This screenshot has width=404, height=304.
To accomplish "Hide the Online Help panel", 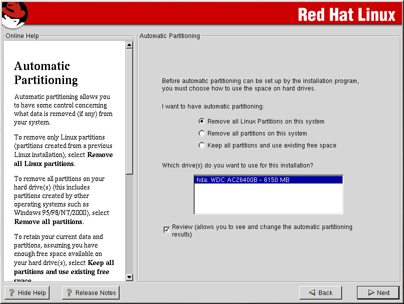I will pos(27,293).
